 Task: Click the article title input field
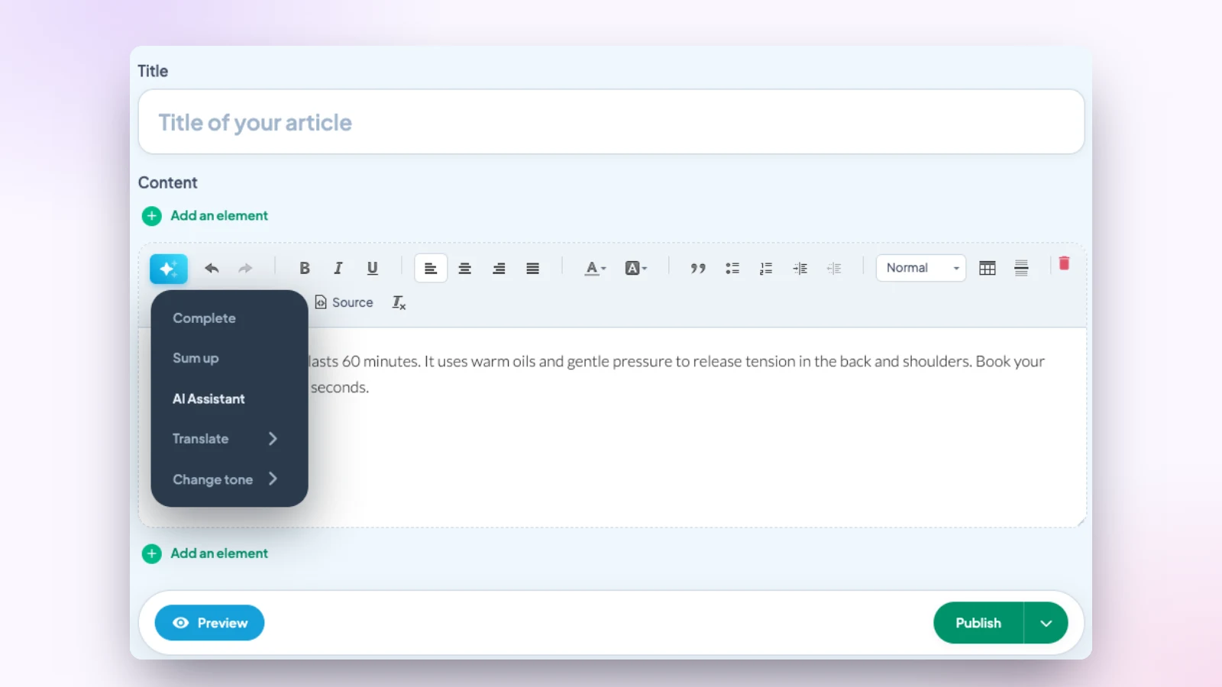611,122
